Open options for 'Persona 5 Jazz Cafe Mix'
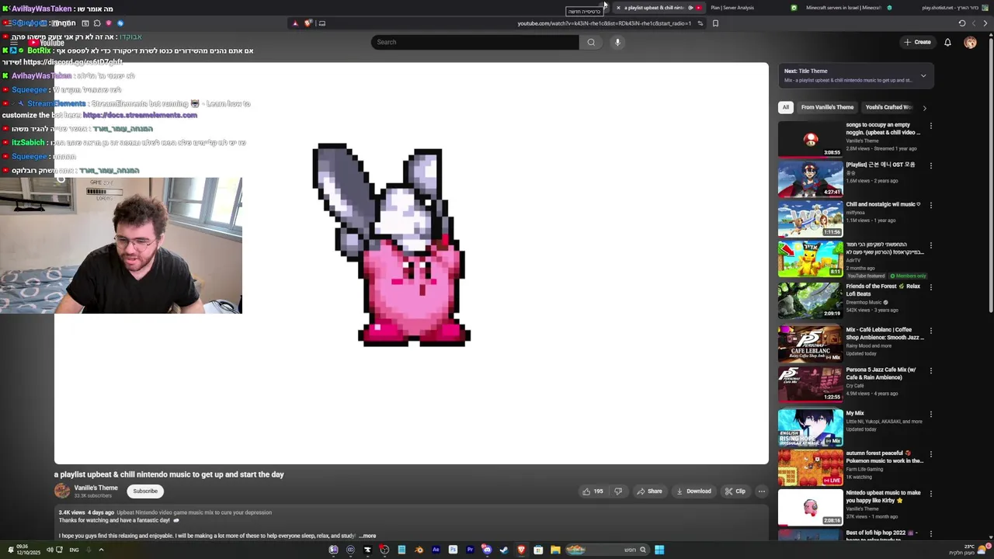994x559 pixels. coord(930,371)
